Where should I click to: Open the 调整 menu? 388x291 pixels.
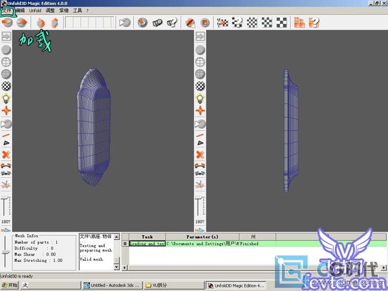click(x=50, y=10)
